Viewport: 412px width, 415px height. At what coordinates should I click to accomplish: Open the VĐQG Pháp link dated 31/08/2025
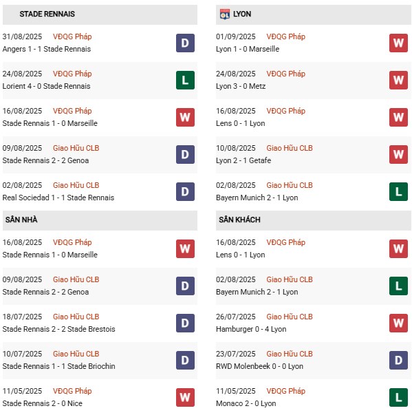pyautogui.click(x=72, y=36)
